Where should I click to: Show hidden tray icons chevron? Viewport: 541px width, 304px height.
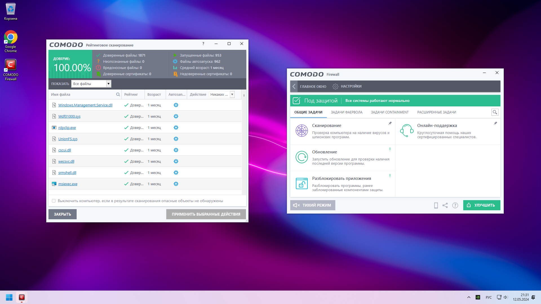(469, 297)
